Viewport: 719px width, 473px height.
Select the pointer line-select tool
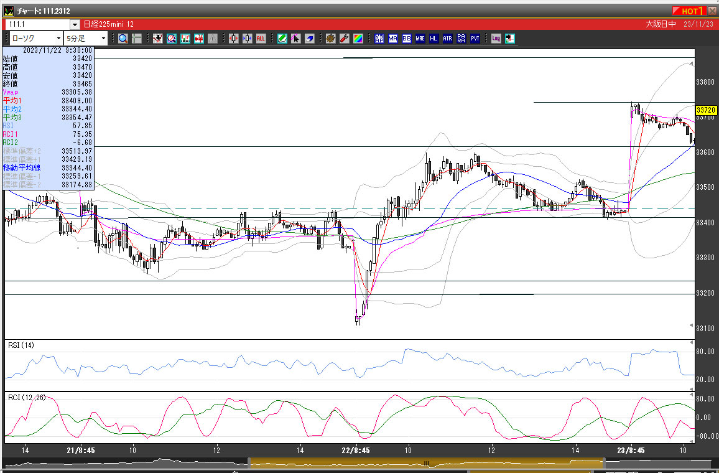click(296, 39)
